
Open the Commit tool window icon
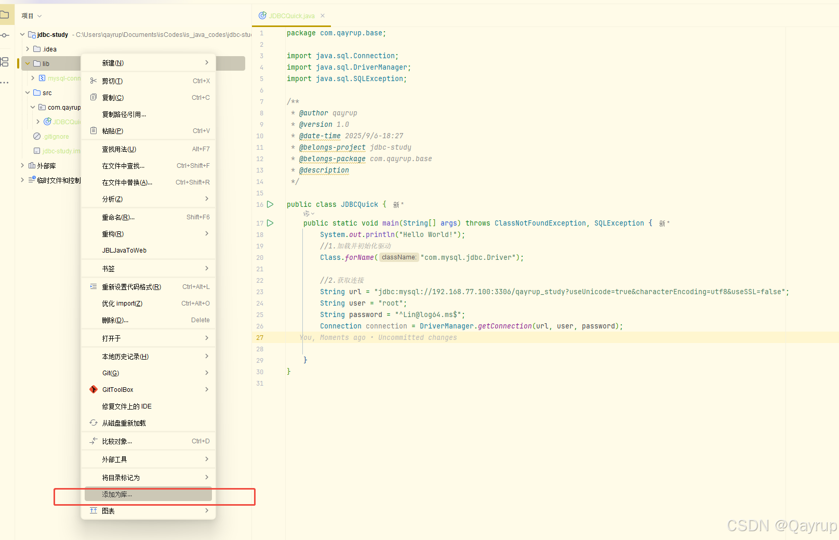point(4,35)
